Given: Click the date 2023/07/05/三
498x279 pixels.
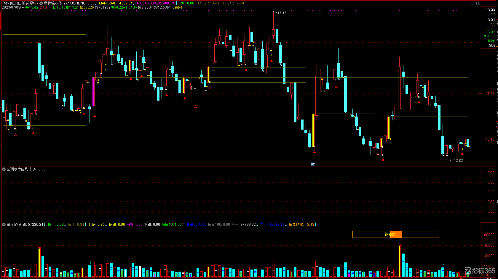Looking at the screenshot, I should point(13,7).
